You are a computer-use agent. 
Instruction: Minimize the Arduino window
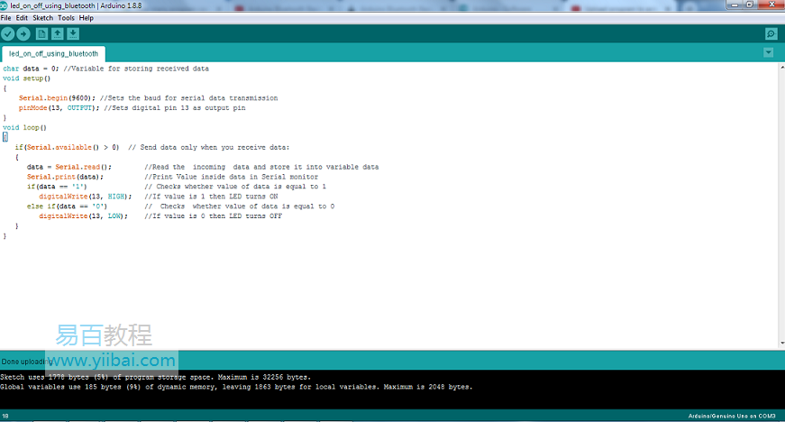click(x=735, y=5)
